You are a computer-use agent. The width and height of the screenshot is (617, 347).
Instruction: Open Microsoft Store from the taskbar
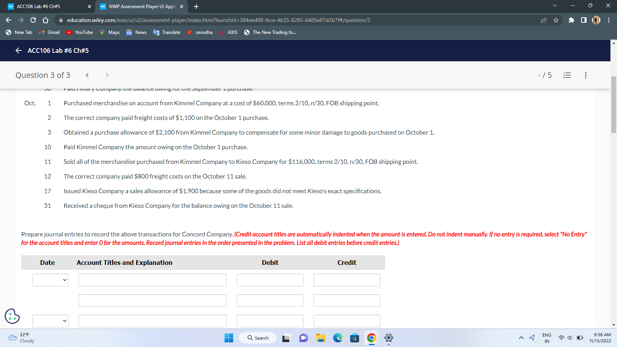click(354, 338)
